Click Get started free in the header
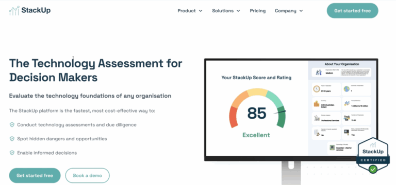The height and width of the screenshot is (185, 396). 352,11
